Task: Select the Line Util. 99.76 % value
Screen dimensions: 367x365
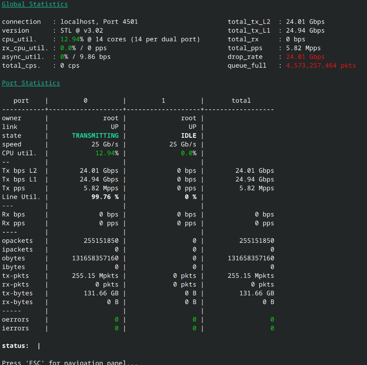Action: 105,197
